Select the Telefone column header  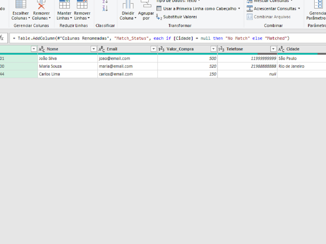pyautogui.click(x=247, y=49)
